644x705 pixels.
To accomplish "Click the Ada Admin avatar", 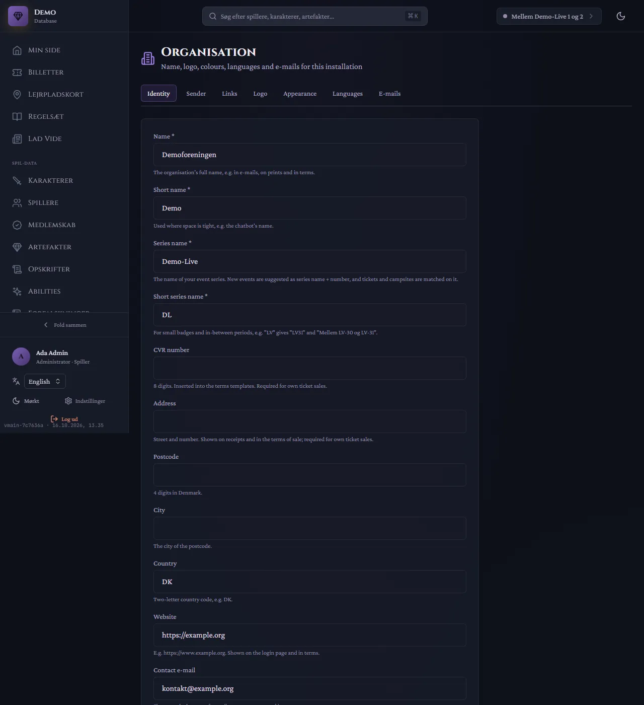I will pyautogui.click(x=21, y=357).
